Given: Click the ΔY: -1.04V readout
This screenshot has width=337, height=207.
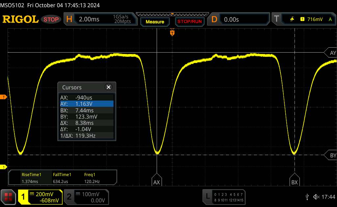Looking at the screenshot, I should click(87, 129).
